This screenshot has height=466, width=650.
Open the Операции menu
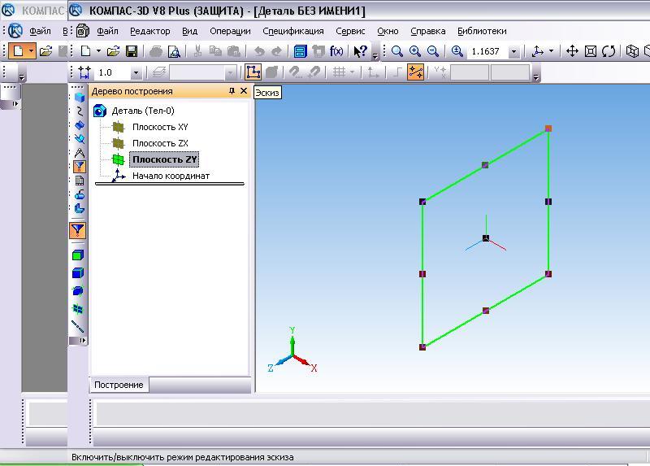(230, 31)
